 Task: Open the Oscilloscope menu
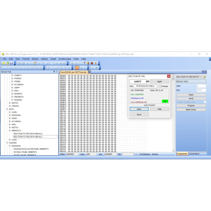(65, 59)
